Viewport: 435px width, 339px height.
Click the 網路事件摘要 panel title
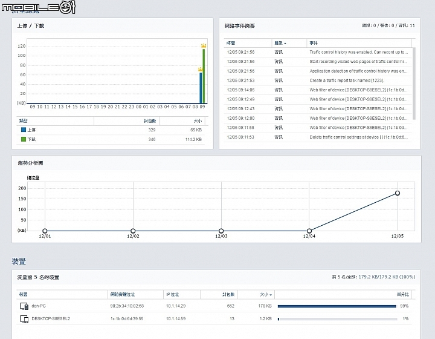coord(240,26)
